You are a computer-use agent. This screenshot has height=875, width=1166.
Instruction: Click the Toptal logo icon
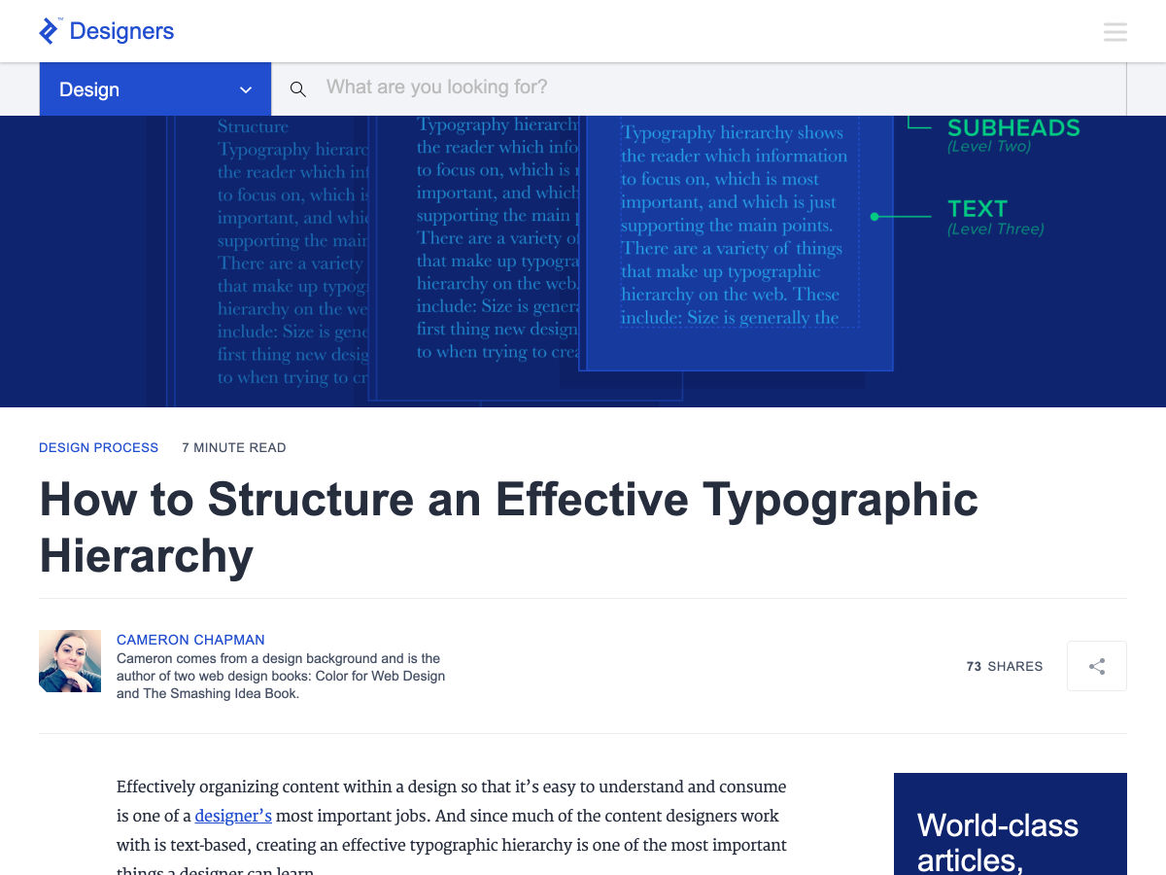tap(49, 31)
